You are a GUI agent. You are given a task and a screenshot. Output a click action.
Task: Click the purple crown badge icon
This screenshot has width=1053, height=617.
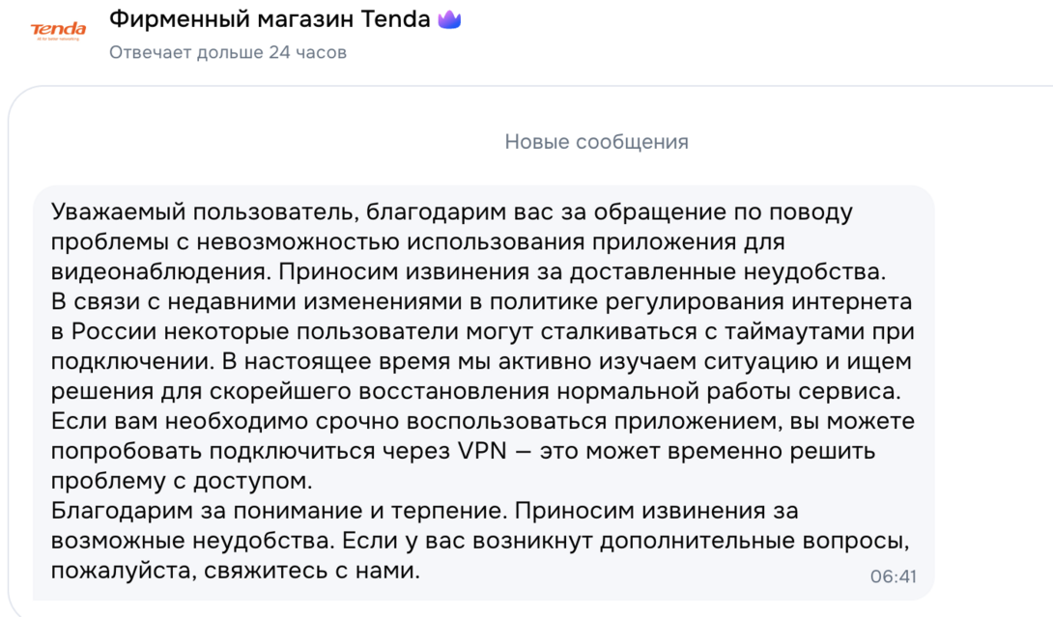449,19
